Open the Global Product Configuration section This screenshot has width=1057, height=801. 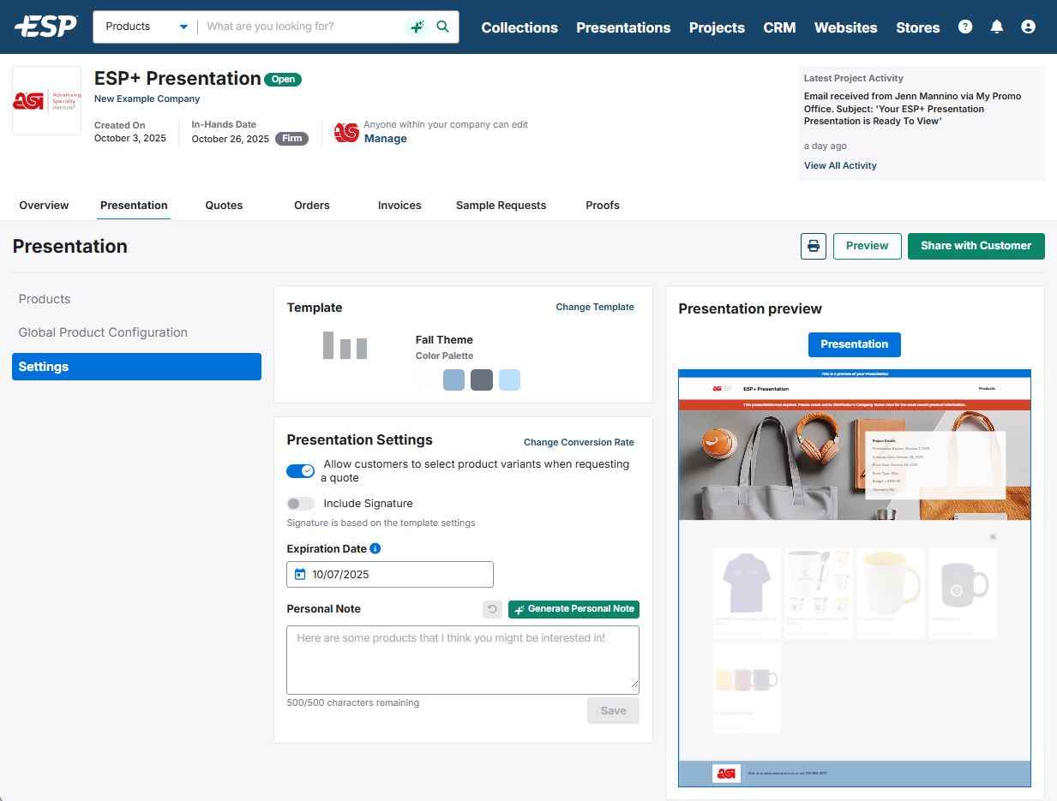click(103, 332)
